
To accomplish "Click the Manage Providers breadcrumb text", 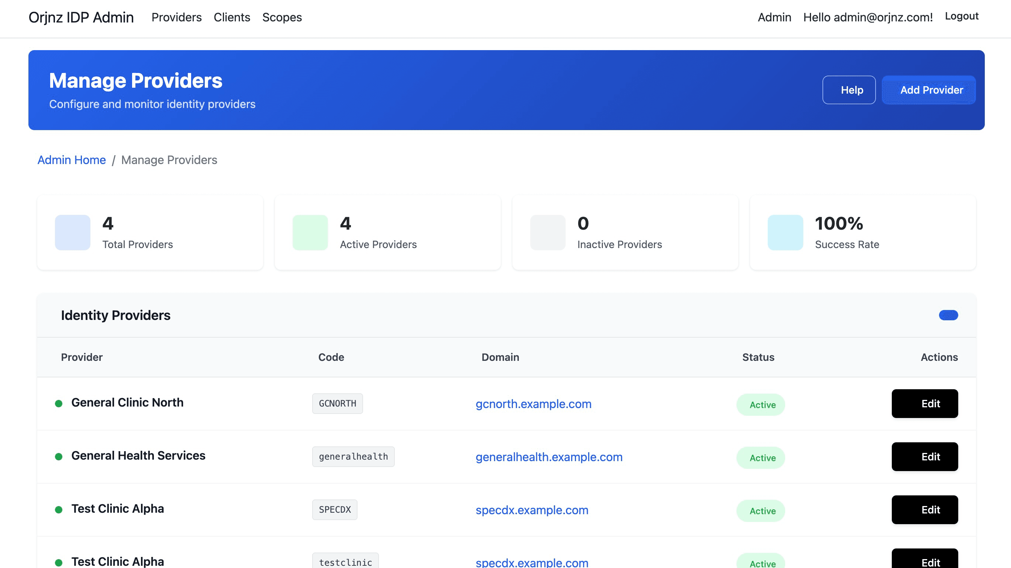I will (169, 160).
